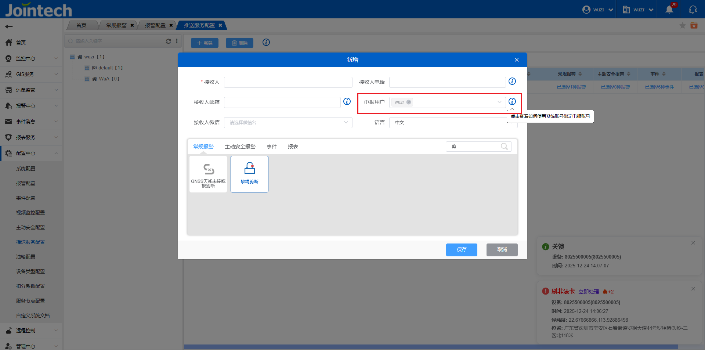The image size is (705, 350).
Task: Expand the 电报用户 dropdown arrow
Action: click(499, 102)
